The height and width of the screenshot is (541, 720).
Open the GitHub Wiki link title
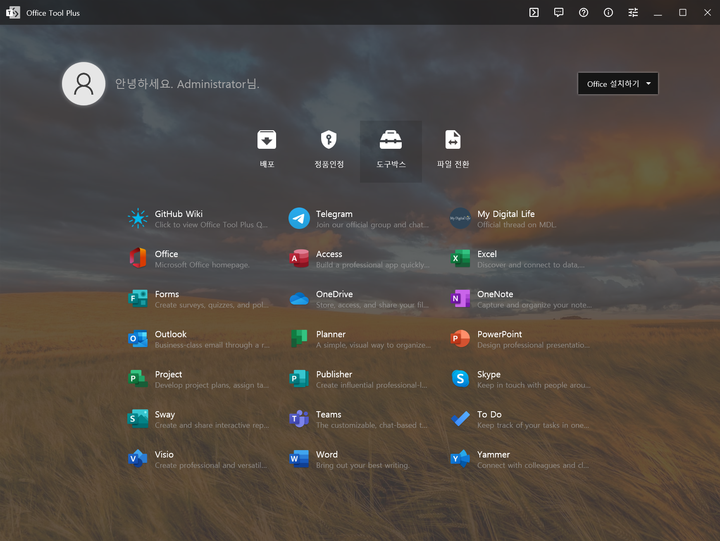179,214
